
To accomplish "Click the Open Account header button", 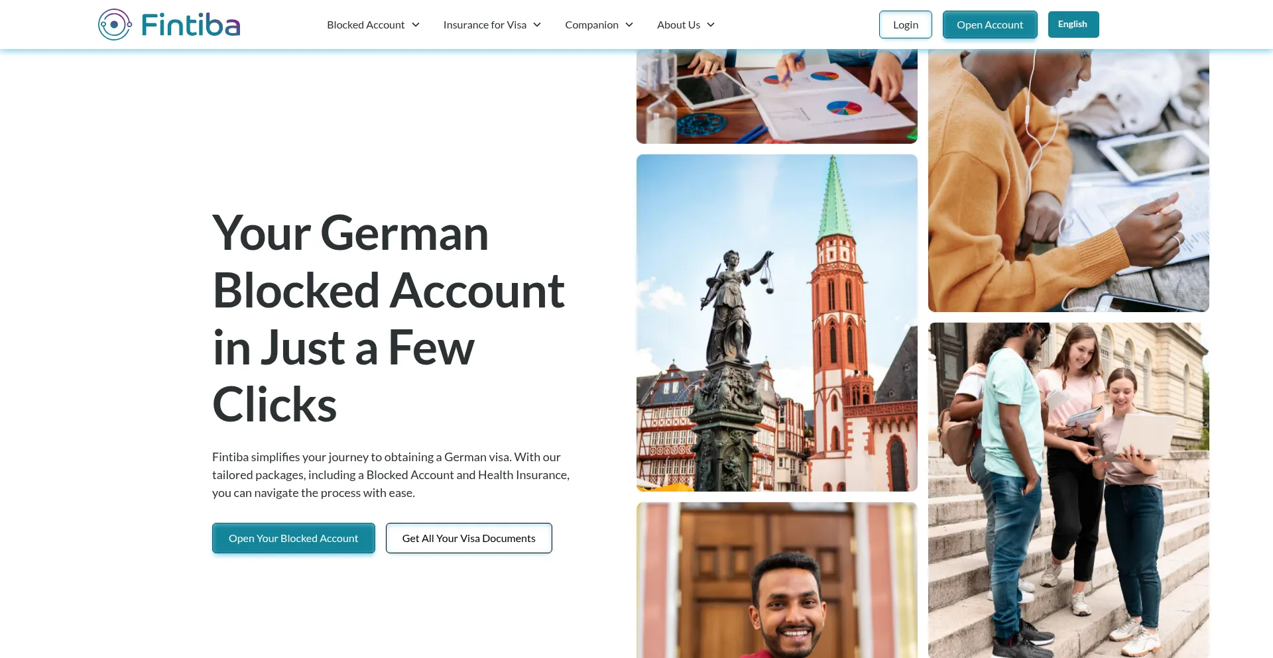I will (990, 25).
